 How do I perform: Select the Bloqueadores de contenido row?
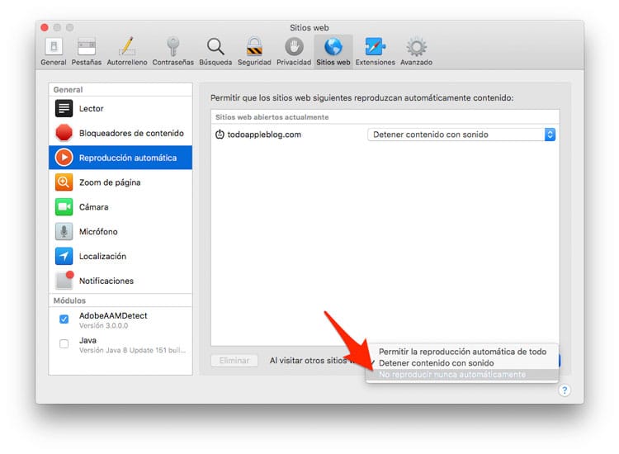[120, 133]
